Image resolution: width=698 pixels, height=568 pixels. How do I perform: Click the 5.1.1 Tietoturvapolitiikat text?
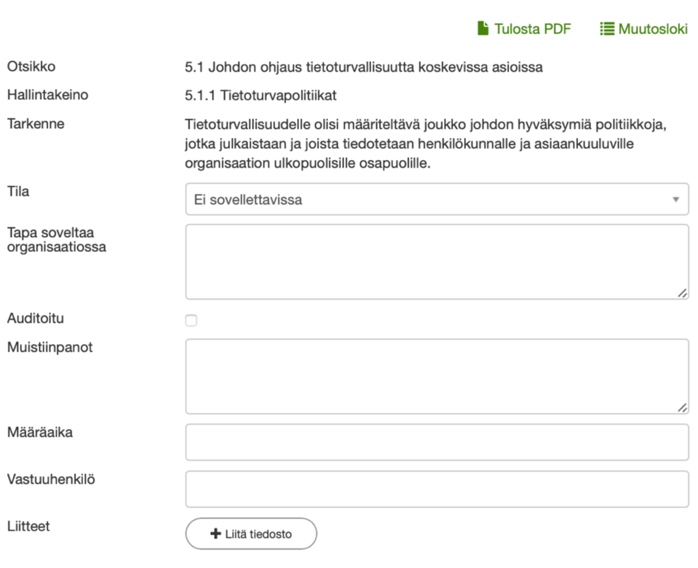coord(261,95)
